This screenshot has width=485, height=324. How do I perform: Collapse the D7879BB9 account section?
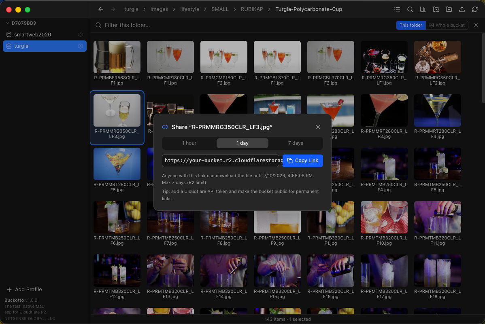click(x=8, y=23)
